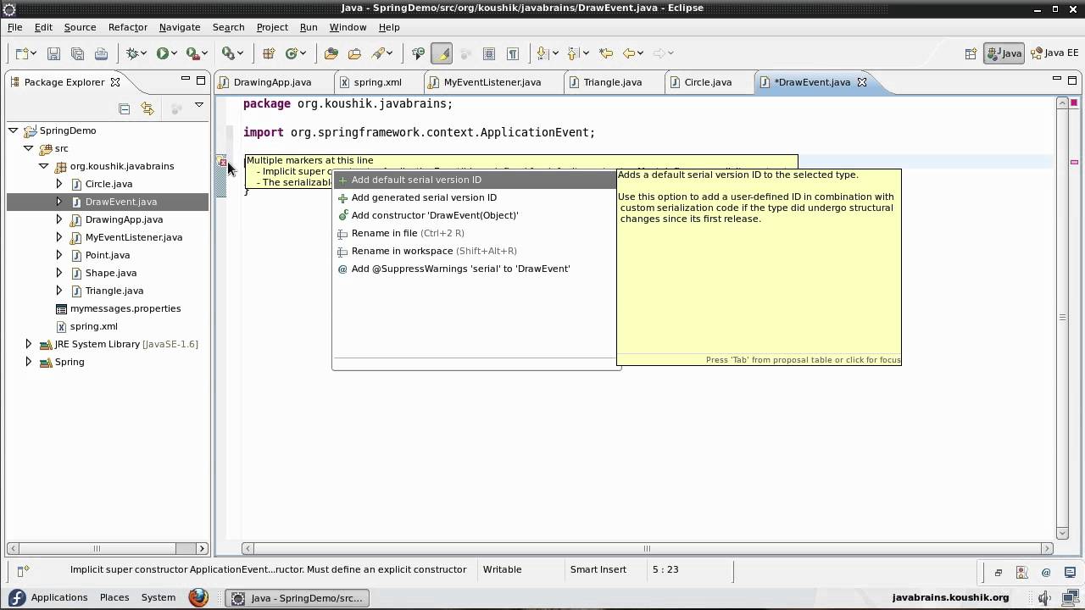Viewport: 1085px width, 610px height.
Task: Expand the Triangle.java tree node
Action: (x=58, y=291)
